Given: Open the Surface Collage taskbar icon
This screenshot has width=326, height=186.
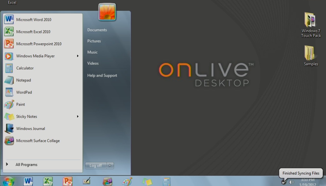Looking at the screenshot, I should click(x=107, y=181).
